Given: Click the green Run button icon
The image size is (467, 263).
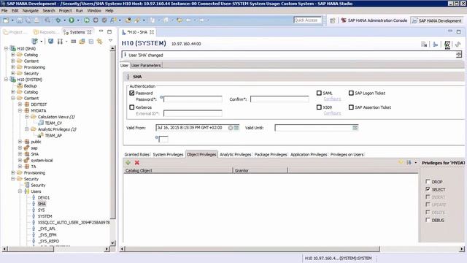Looking at the screenshot, I should [x=72, y=20].
